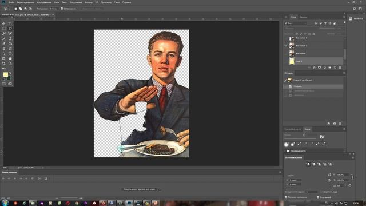This screenshot has height=206, width=366.
Task: Swap foreground and background colors
Action: click(x=10, y=73)
